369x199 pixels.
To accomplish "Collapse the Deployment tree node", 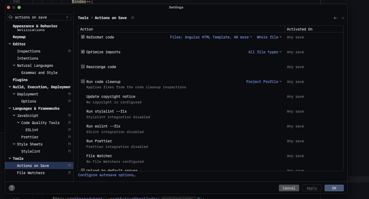I will (x=14, y=94).
